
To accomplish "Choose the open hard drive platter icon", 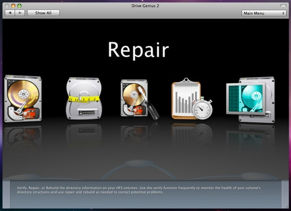I will pyautogui.click(x=22, y=98).
